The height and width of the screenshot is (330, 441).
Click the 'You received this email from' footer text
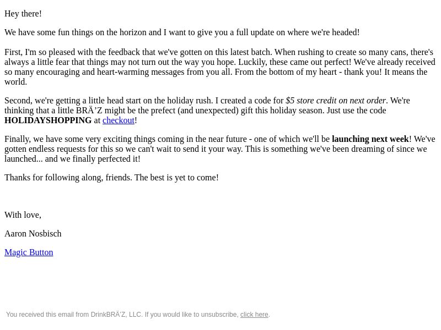(x=47, y=315)
